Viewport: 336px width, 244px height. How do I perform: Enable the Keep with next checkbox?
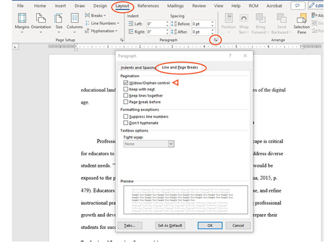[126, 89]
